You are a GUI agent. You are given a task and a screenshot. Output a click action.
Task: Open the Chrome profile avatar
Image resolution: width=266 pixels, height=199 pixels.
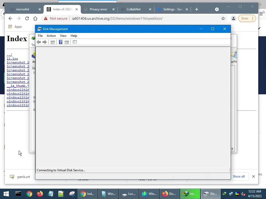(x=234, y=18)
